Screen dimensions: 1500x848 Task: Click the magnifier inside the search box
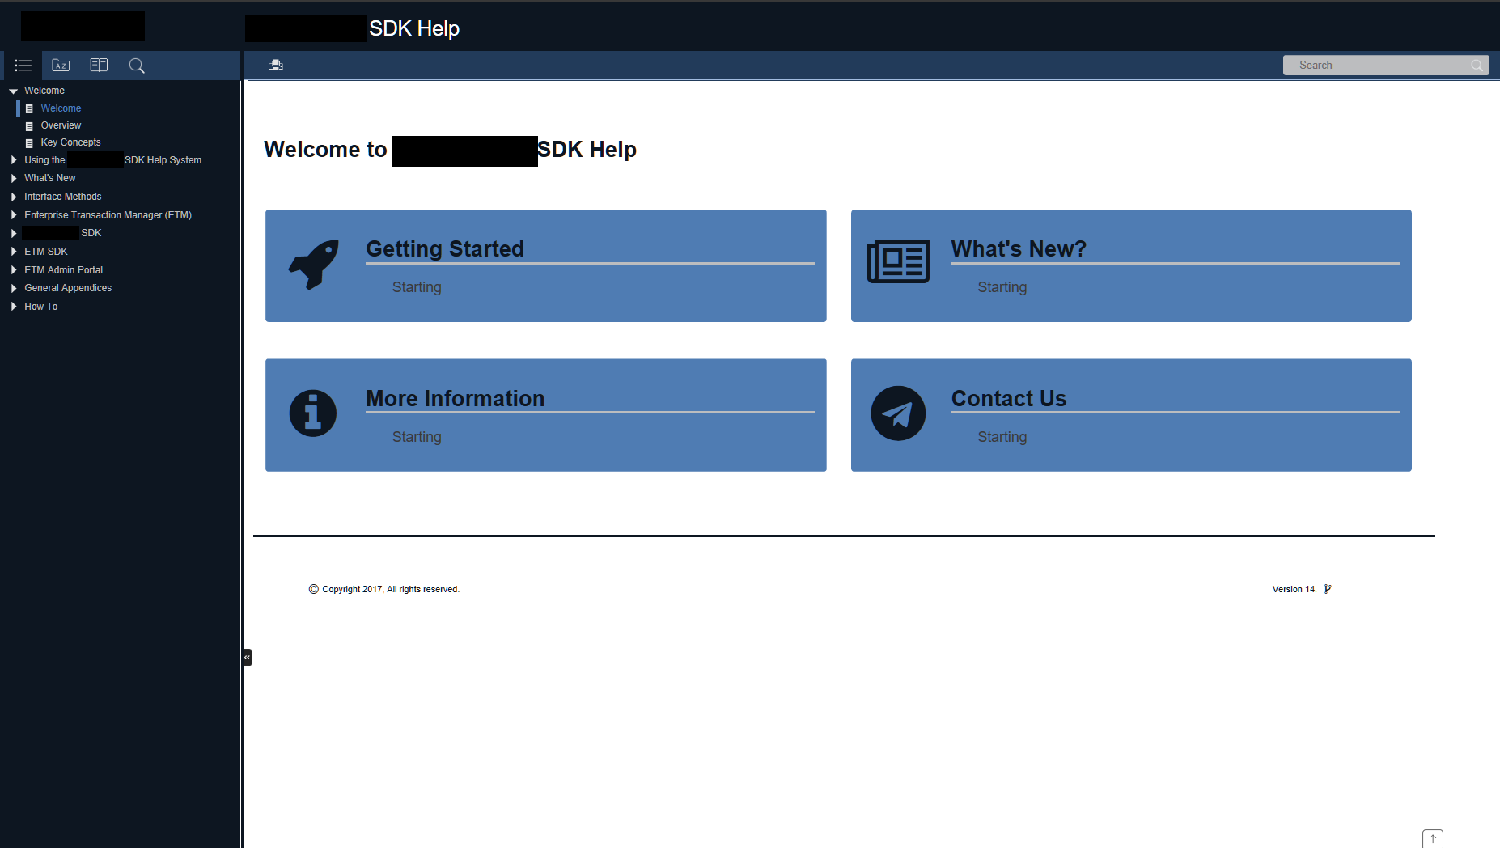(1477, 66)
